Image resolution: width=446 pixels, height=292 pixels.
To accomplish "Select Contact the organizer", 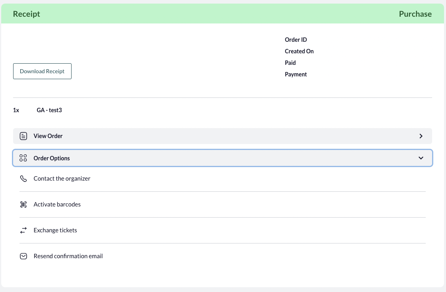I will tap(223, 179).
